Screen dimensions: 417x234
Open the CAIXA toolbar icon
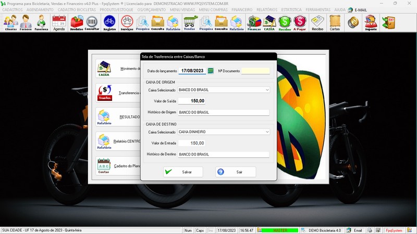click(269, 22)
